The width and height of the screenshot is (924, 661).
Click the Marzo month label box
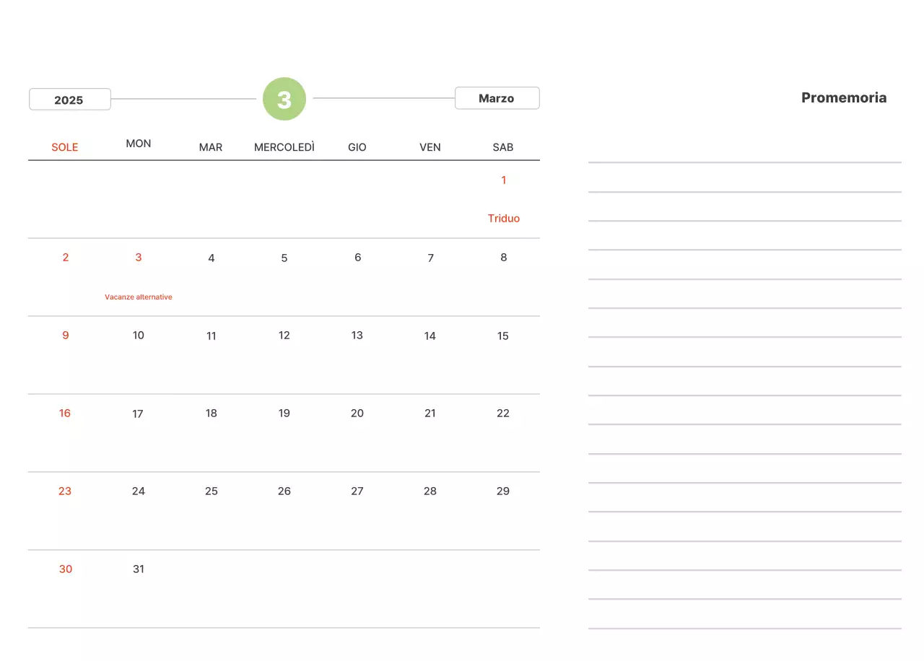497,98
